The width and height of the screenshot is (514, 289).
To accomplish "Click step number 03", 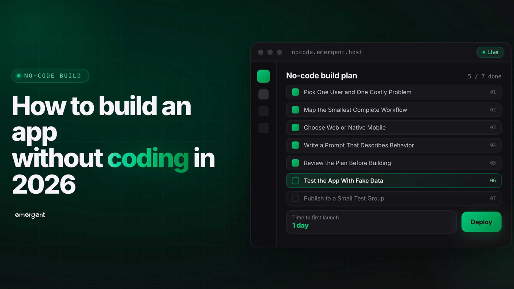I will (493, 127).
